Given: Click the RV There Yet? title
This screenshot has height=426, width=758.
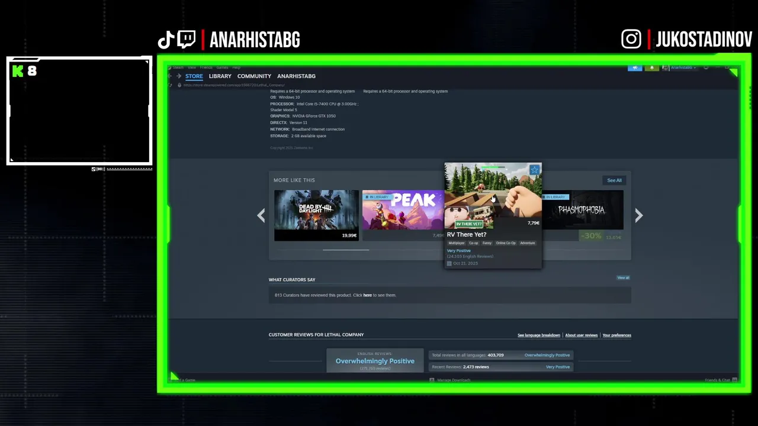Looking at the screenshot, I should click(x=467, y=235).
